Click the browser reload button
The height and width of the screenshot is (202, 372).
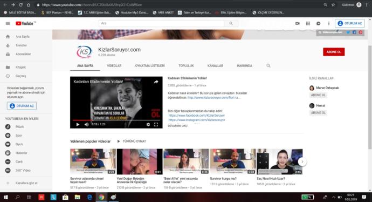point(20,5)
